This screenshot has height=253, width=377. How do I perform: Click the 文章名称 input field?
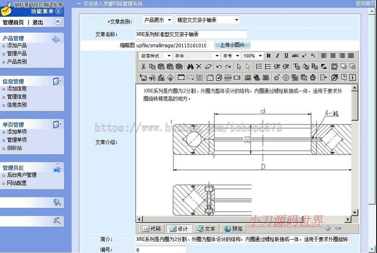[191, 34]
